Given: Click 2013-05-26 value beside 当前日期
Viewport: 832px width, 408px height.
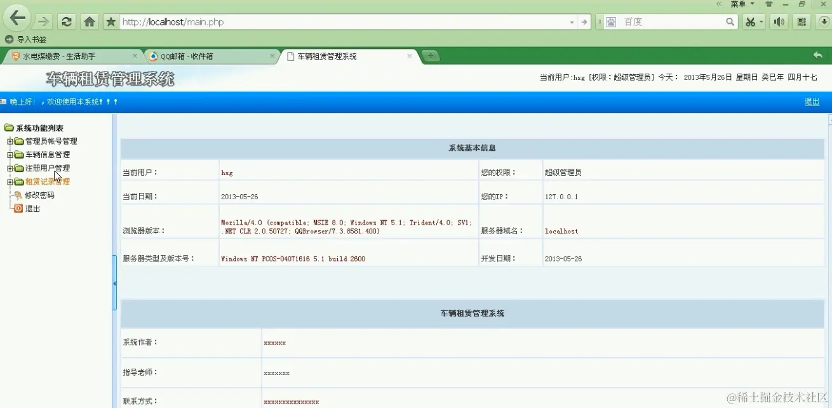Looking at the screenshot, I should [239, 197].
